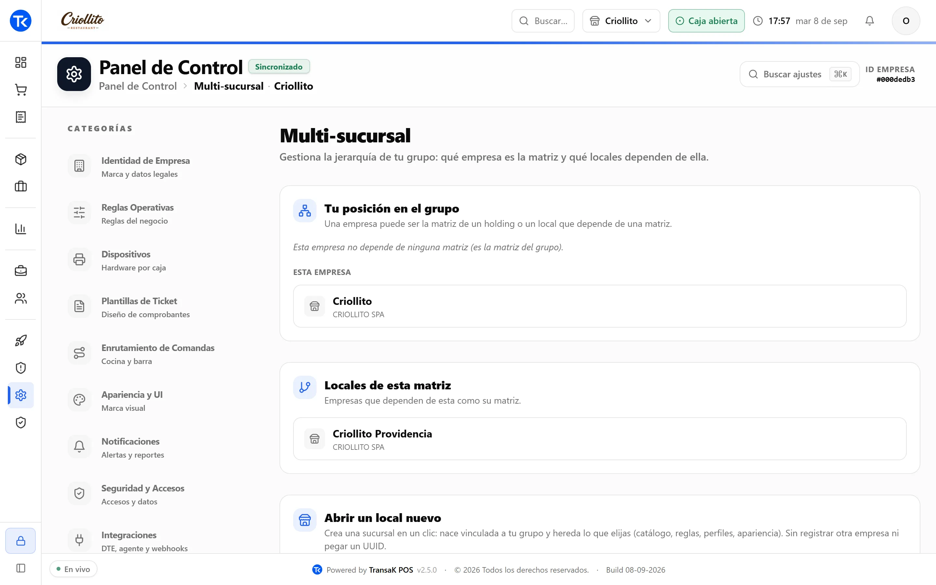Click the Criollito company card

pyautogui.click(x=600, y=306)
